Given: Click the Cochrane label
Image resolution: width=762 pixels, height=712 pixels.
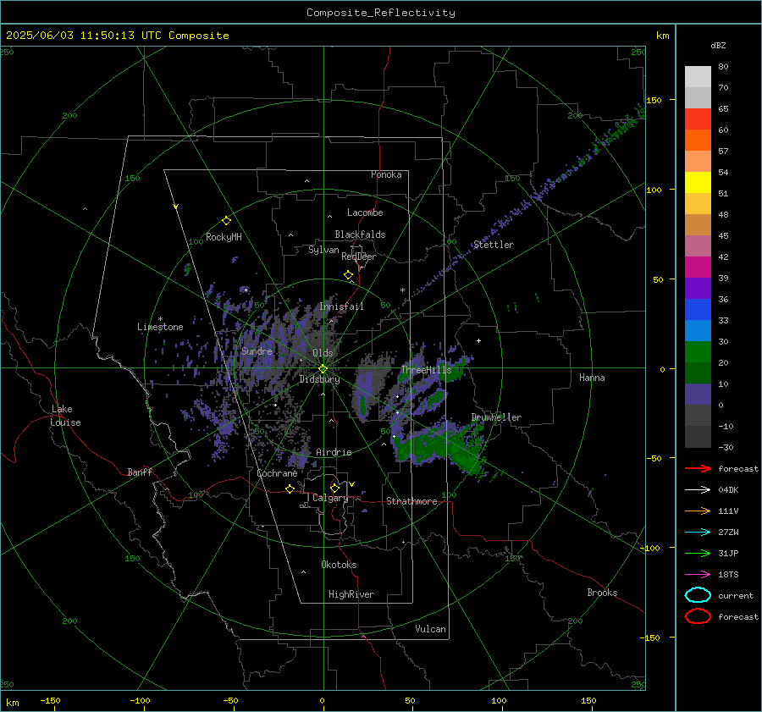Looking at the screenshot, I should (277, 473).
